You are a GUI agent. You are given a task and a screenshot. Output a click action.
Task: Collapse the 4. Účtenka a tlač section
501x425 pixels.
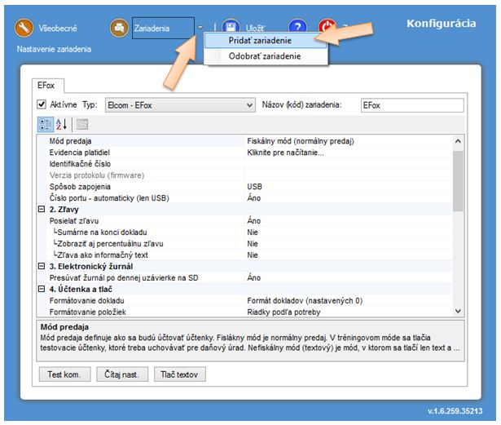point(42,289)
